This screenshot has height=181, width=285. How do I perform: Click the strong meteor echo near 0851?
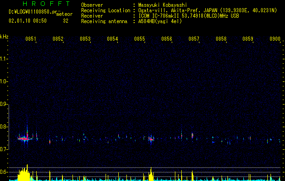25,138
